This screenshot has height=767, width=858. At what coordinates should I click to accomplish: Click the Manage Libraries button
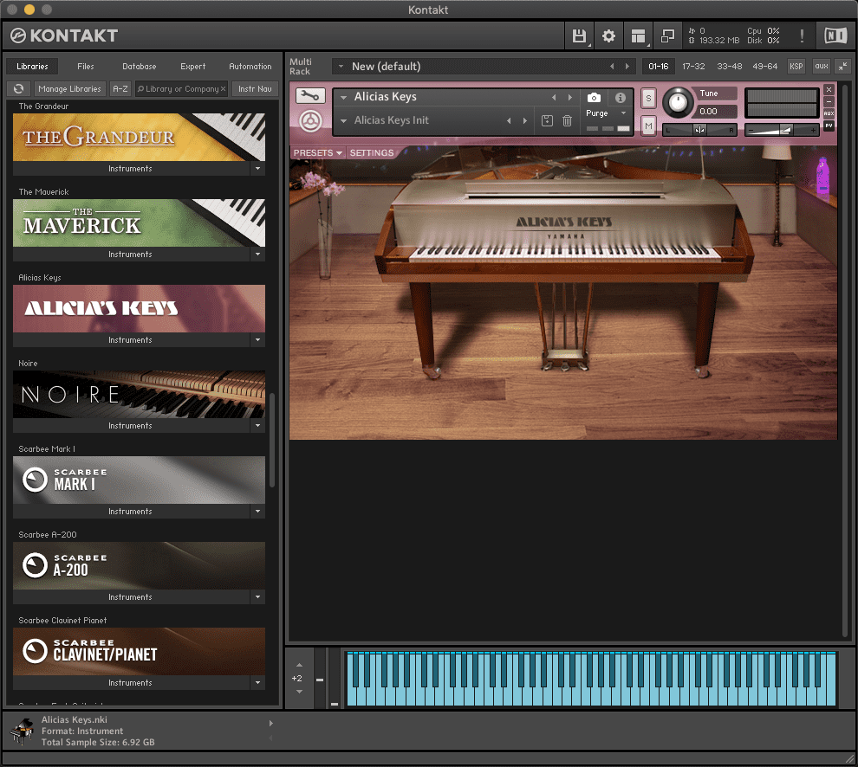click(70, 88)
